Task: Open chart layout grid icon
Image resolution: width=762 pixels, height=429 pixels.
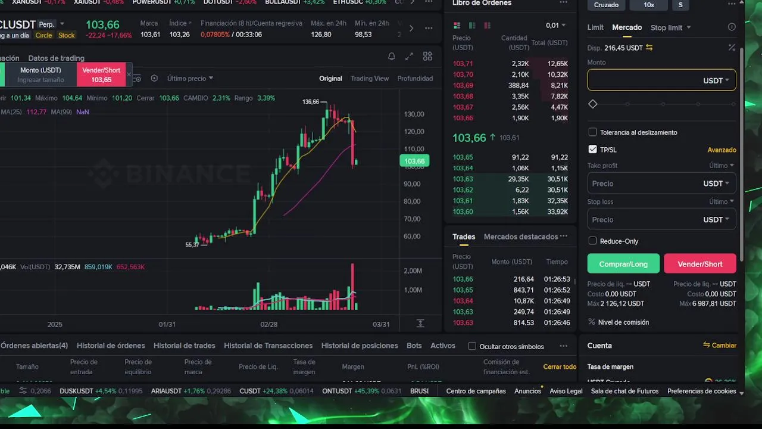Action: click(427, 57)
